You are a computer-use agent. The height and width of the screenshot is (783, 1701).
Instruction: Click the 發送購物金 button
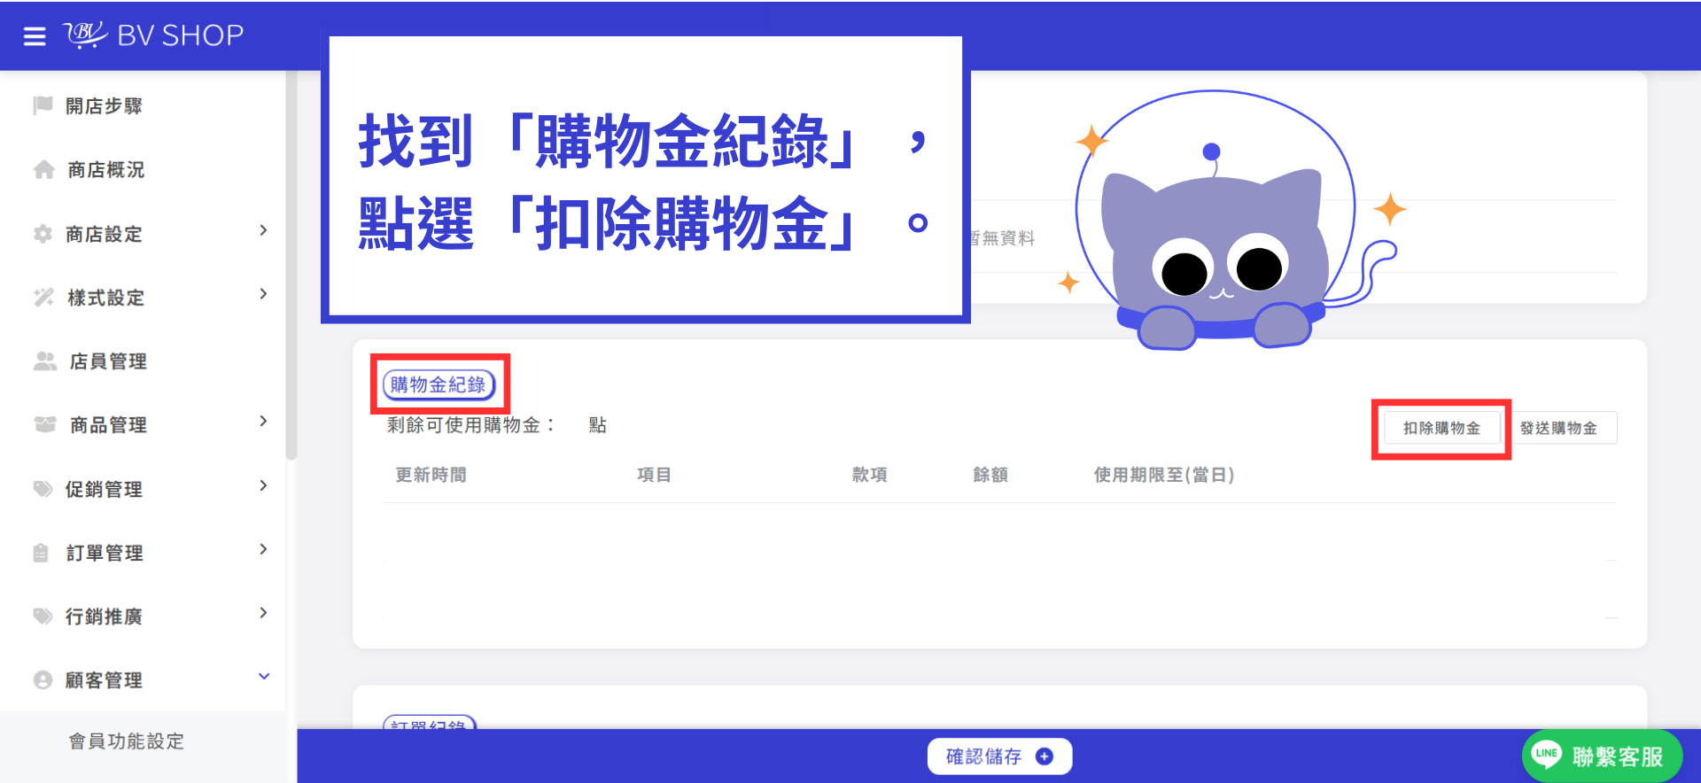click(1558, 429)
